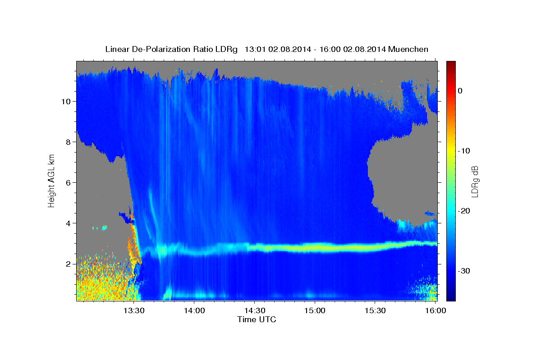The width and height of the screenshot is (541, 361).
Task: Click the '16:00' time tick label
Action: (435, 311)
